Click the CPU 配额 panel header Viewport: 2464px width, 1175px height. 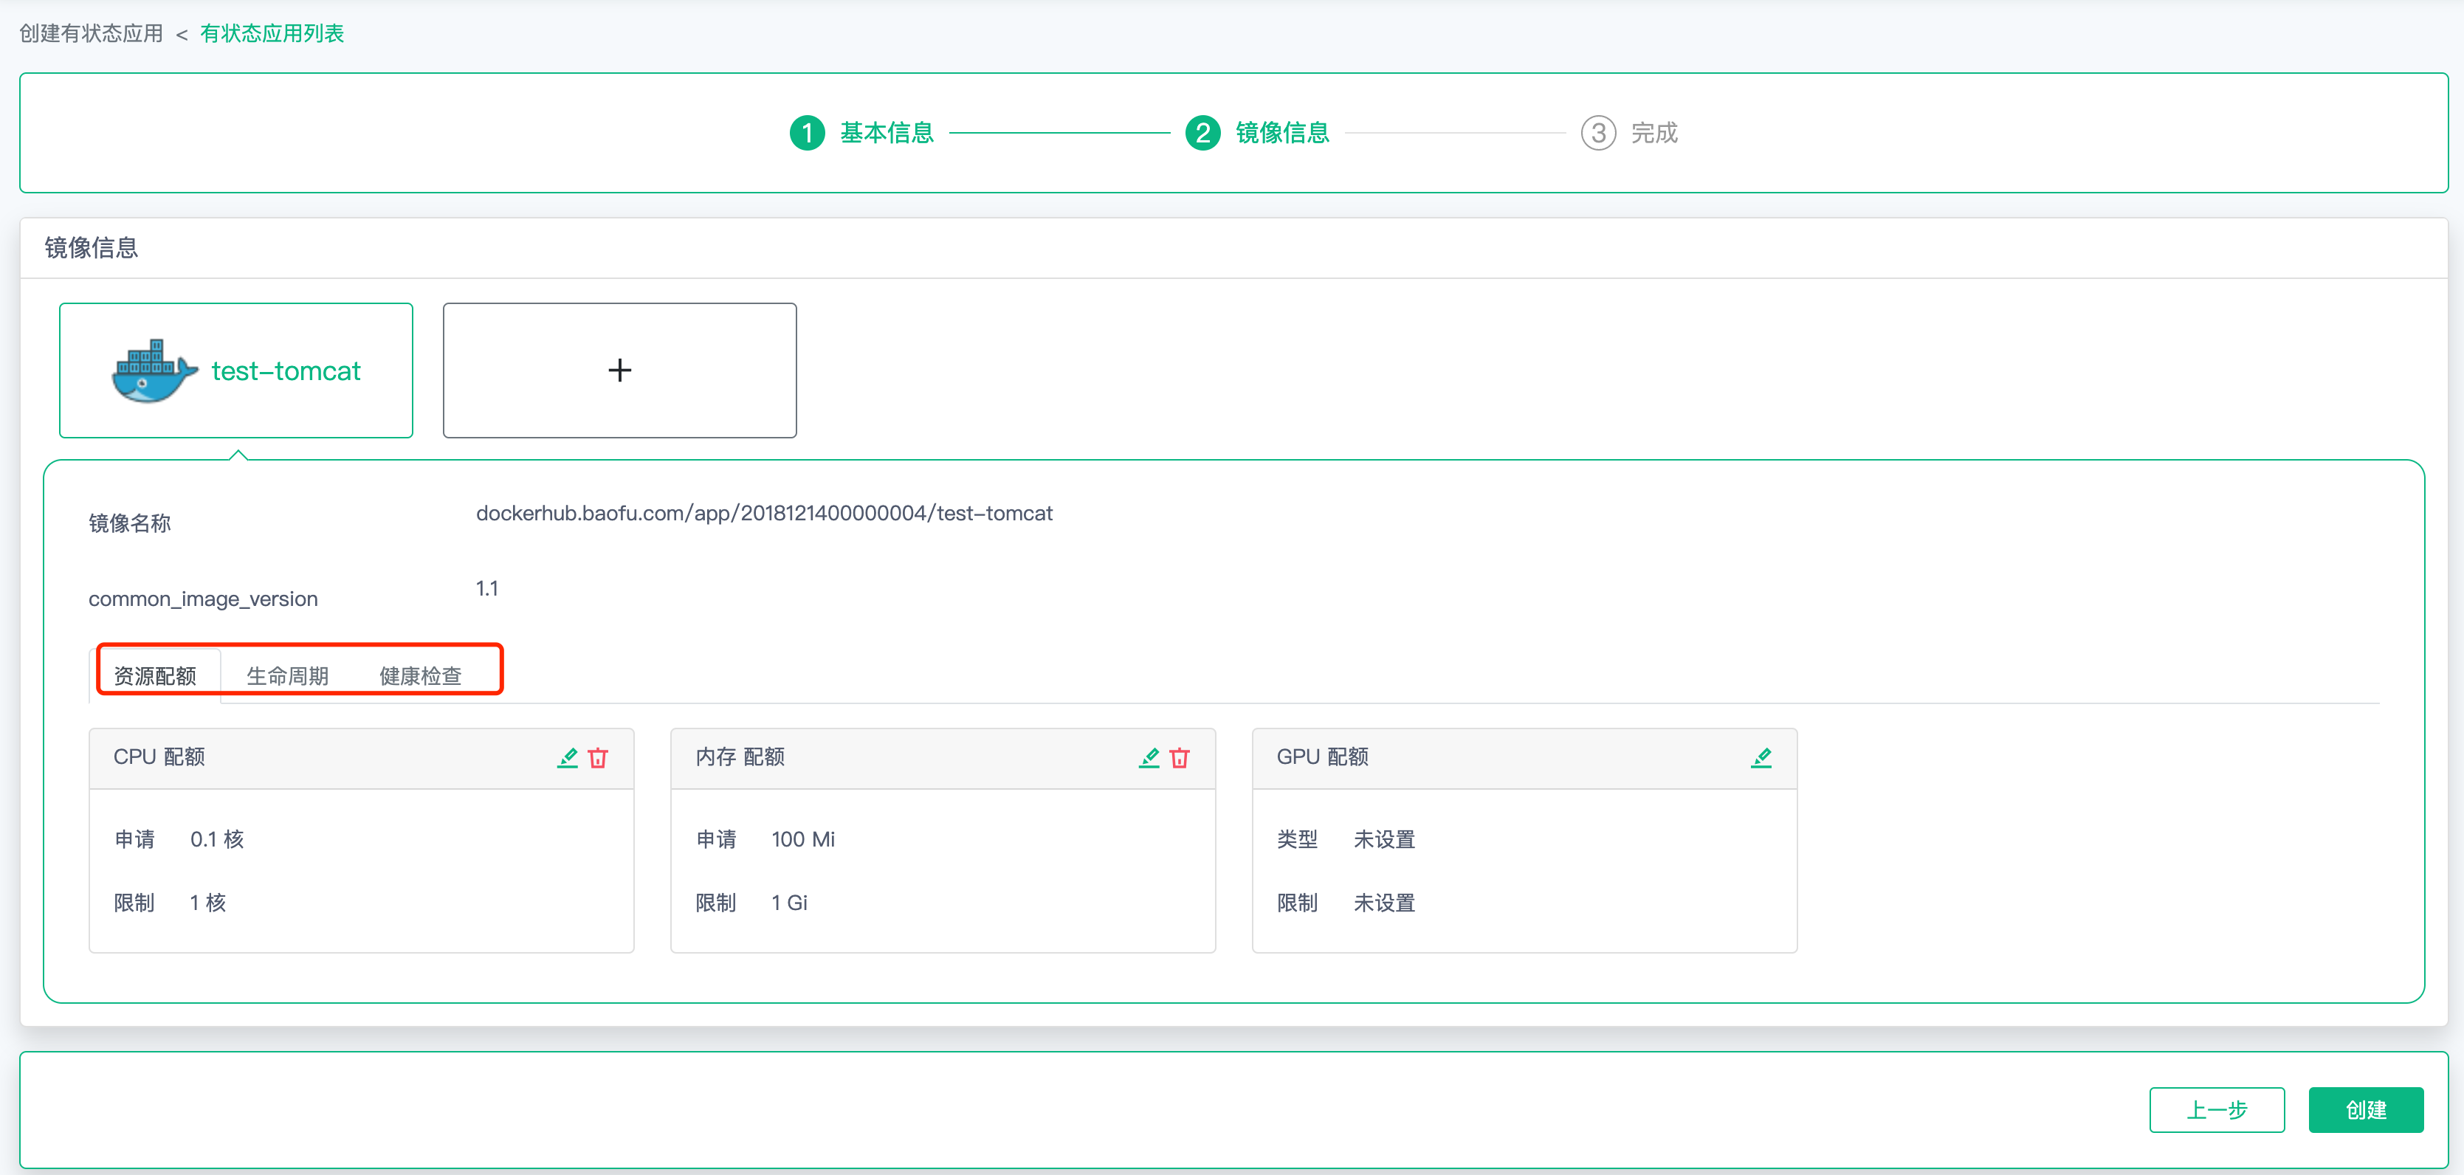[159, 757]
